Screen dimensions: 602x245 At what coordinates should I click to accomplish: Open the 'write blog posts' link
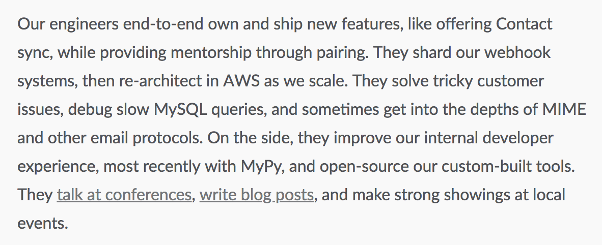click(x=257, y=195)
